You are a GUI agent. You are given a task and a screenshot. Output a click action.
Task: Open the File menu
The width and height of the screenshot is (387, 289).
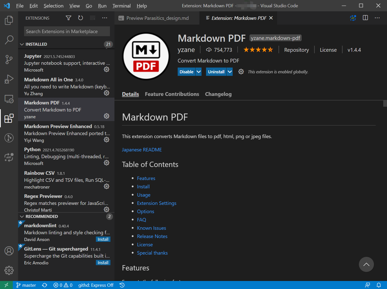coord(20,6)
